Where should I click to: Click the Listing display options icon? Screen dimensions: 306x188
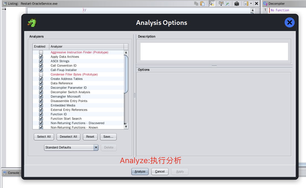coord(246,4)
